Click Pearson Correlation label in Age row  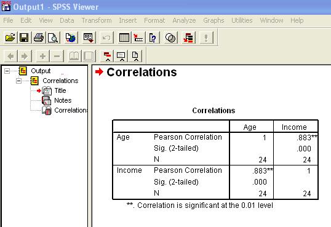point(188,137)
